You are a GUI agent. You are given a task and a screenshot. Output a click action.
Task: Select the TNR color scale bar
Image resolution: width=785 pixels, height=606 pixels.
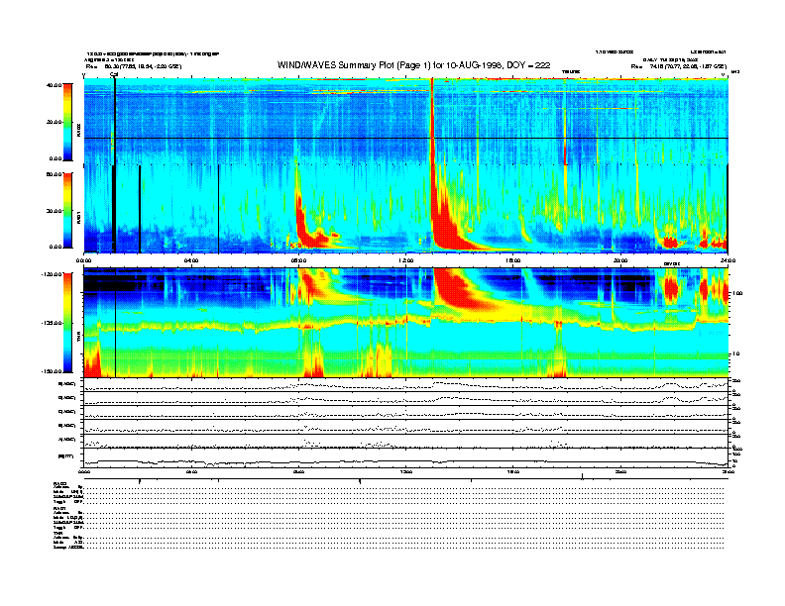[67, 323]
